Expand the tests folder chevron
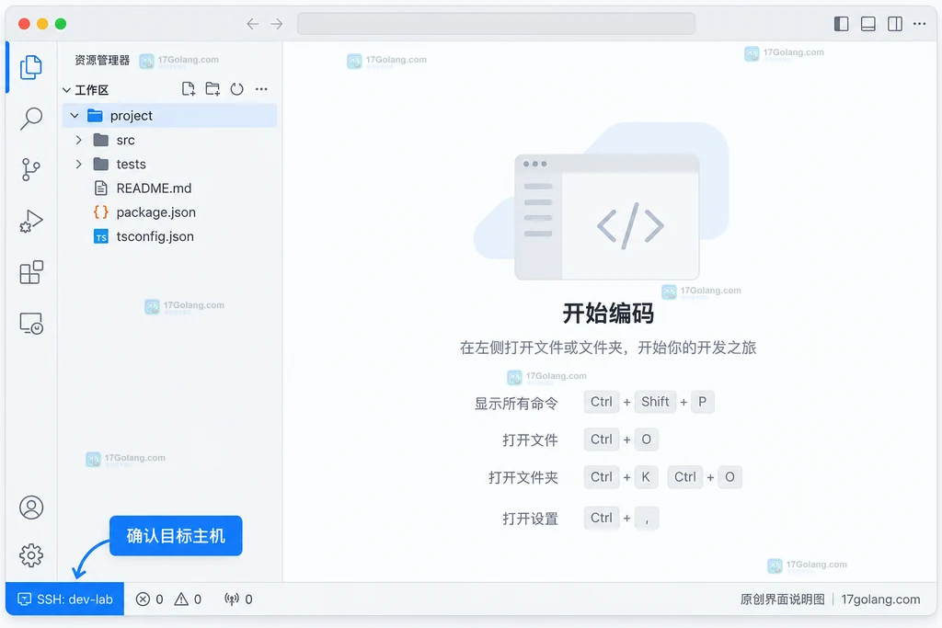This screenshot has height=628, width=942. (x=79, y=164)
